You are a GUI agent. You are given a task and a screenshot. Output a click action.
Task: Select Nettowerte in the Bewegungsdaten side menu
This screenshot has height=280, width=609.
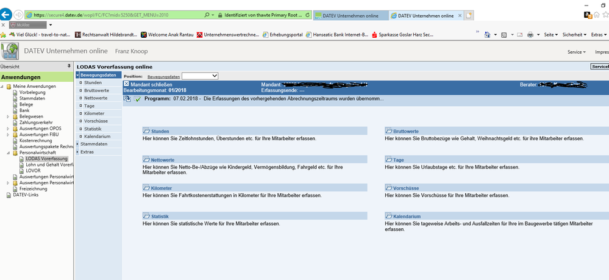(96, 98)
